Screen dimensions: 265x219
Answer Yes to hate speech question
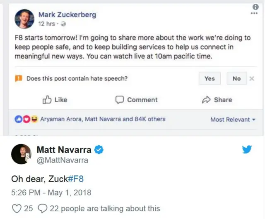[210, 78]
